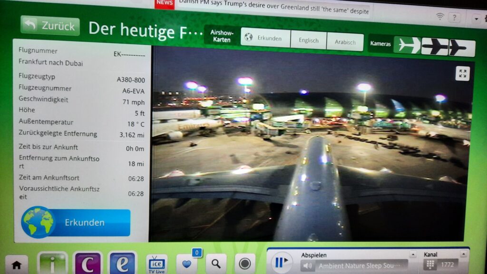
Task: Select the middle airplane camera view
Action: (x=435, y=47)
